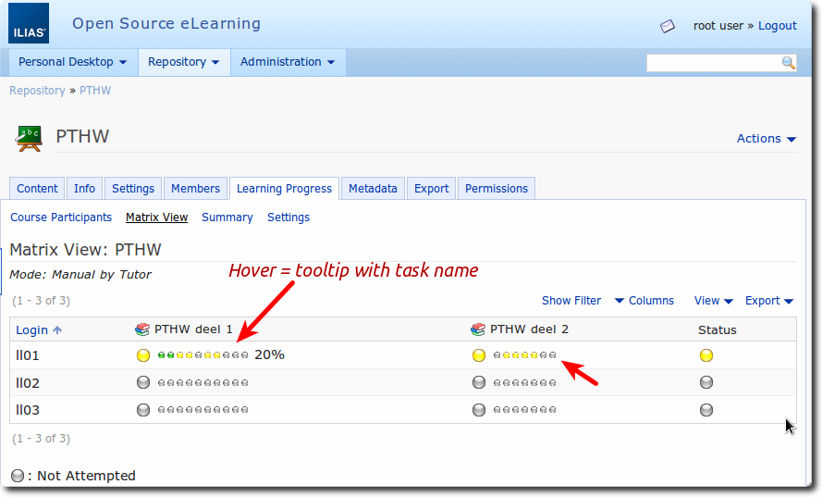The width and height of the screenshot is (822, 497).
Task: Open the Permissions tab
Action: (497, 189)
